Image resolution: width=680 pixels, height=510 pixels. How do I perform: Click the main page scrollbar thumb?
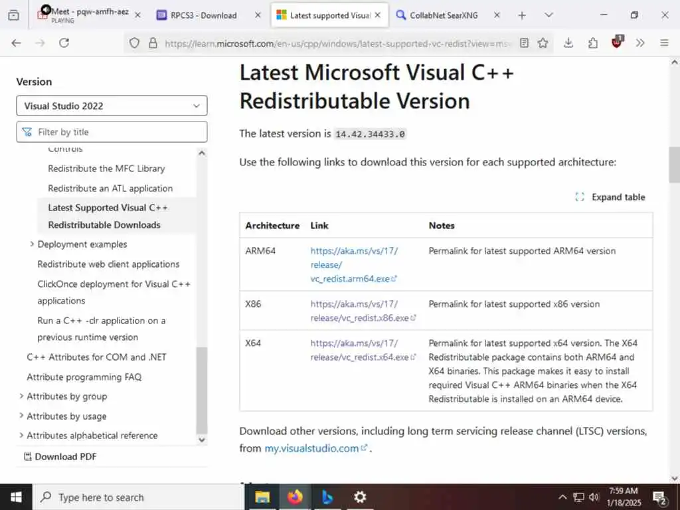(675, 165)
